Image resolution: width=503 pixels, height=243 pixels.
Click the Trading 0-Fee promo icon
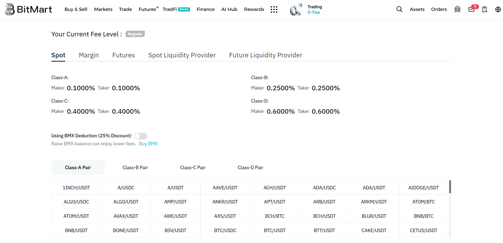pos(296,10)
